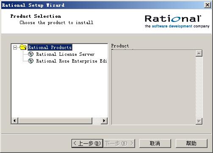Click the Rational Rose Enterprise disc icon
This screenshot has height=153, width=213.
(30, 61)
